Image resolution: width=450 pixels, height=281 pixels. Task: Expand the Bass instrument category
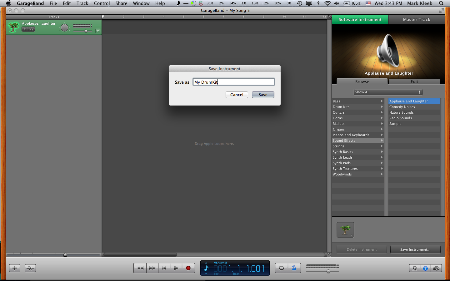click(x=358, y=101)
